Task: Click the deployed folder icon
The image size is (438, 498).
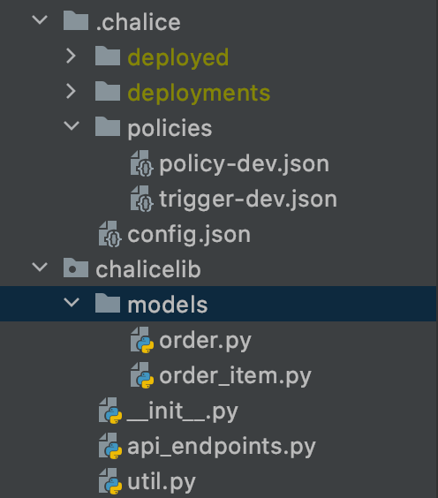Action: pos(108,56)
